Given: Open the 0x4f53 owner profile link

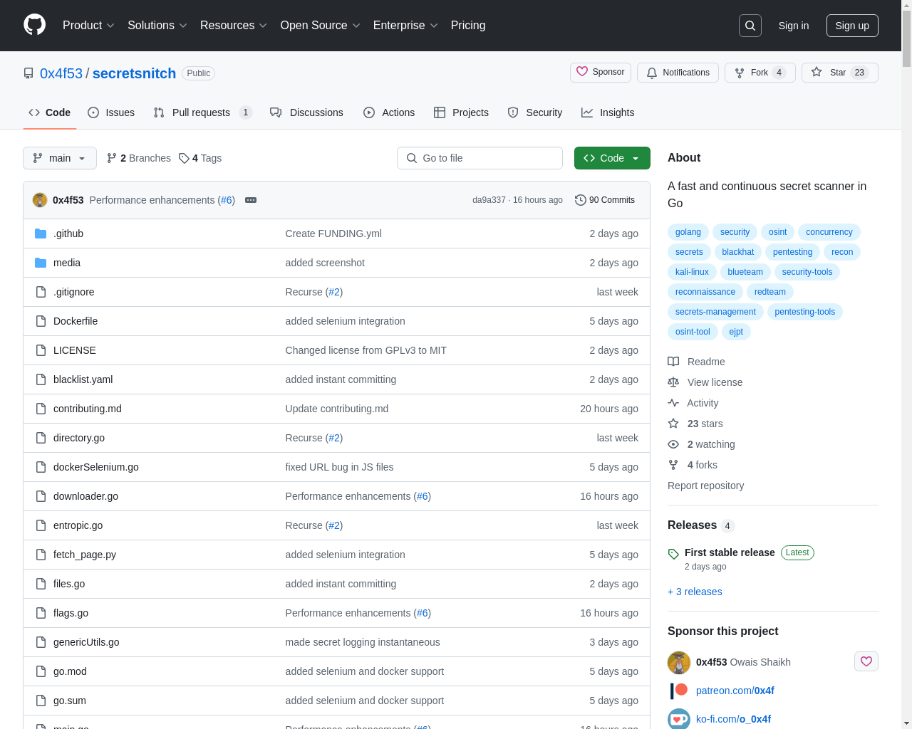Looking at the screenshot, I should pos(61,73).
